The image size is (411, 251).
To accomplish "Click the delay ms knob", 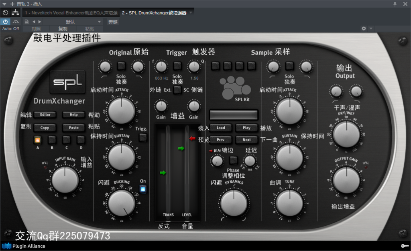I will [250, 161].
